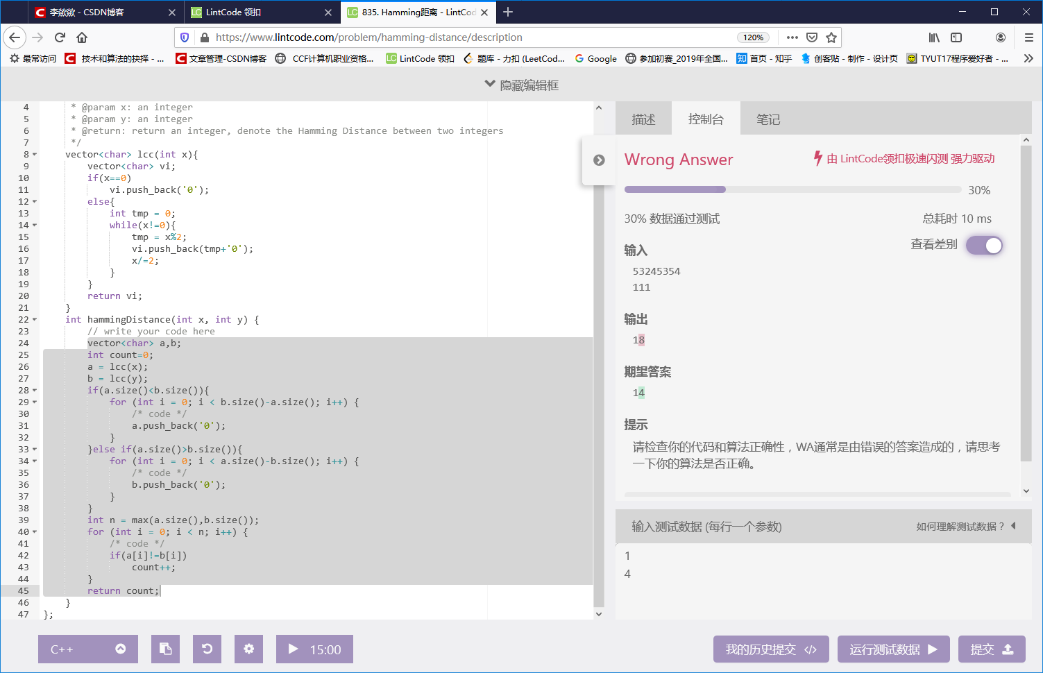Screen dimensions: 1043x673
Task: Toggle the 查看差别 diff switch
Action: click(983, 245)
